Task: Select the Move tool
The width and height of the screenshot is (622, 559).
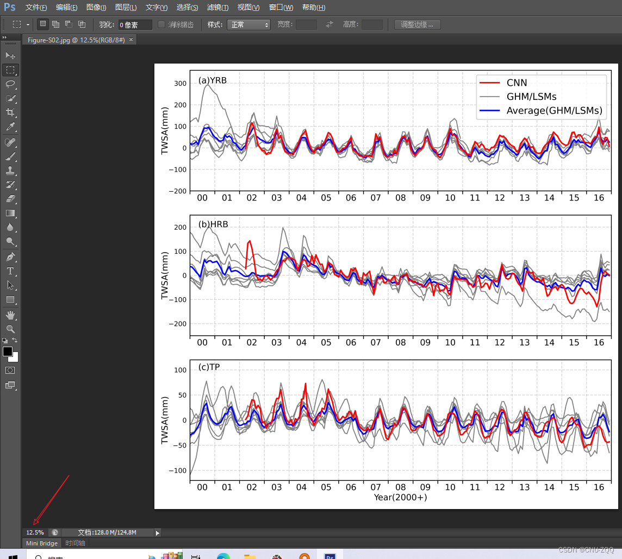Action: coord(10,55)
